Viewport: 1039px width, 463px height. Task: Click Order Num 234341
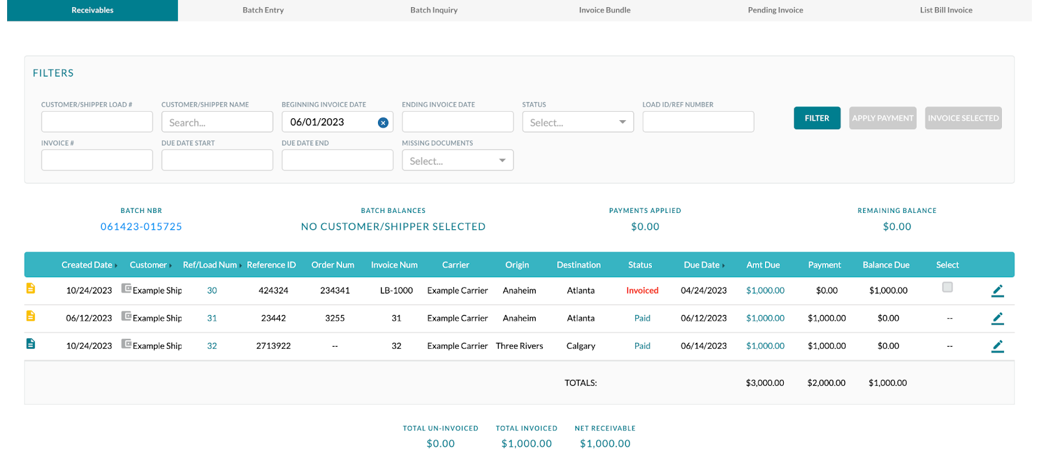pyautogui.click(x=335, y=291)
